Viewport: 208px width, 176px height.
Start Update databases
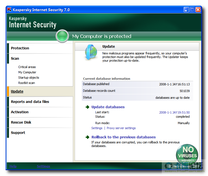coord(108,107)
